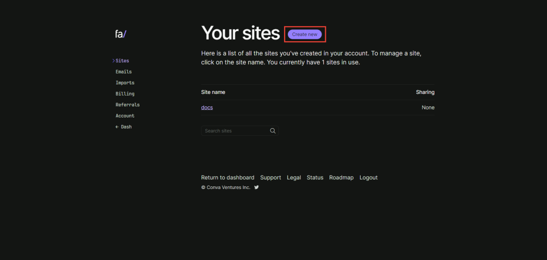Open the Twitter bird icon link

point(256,187)
